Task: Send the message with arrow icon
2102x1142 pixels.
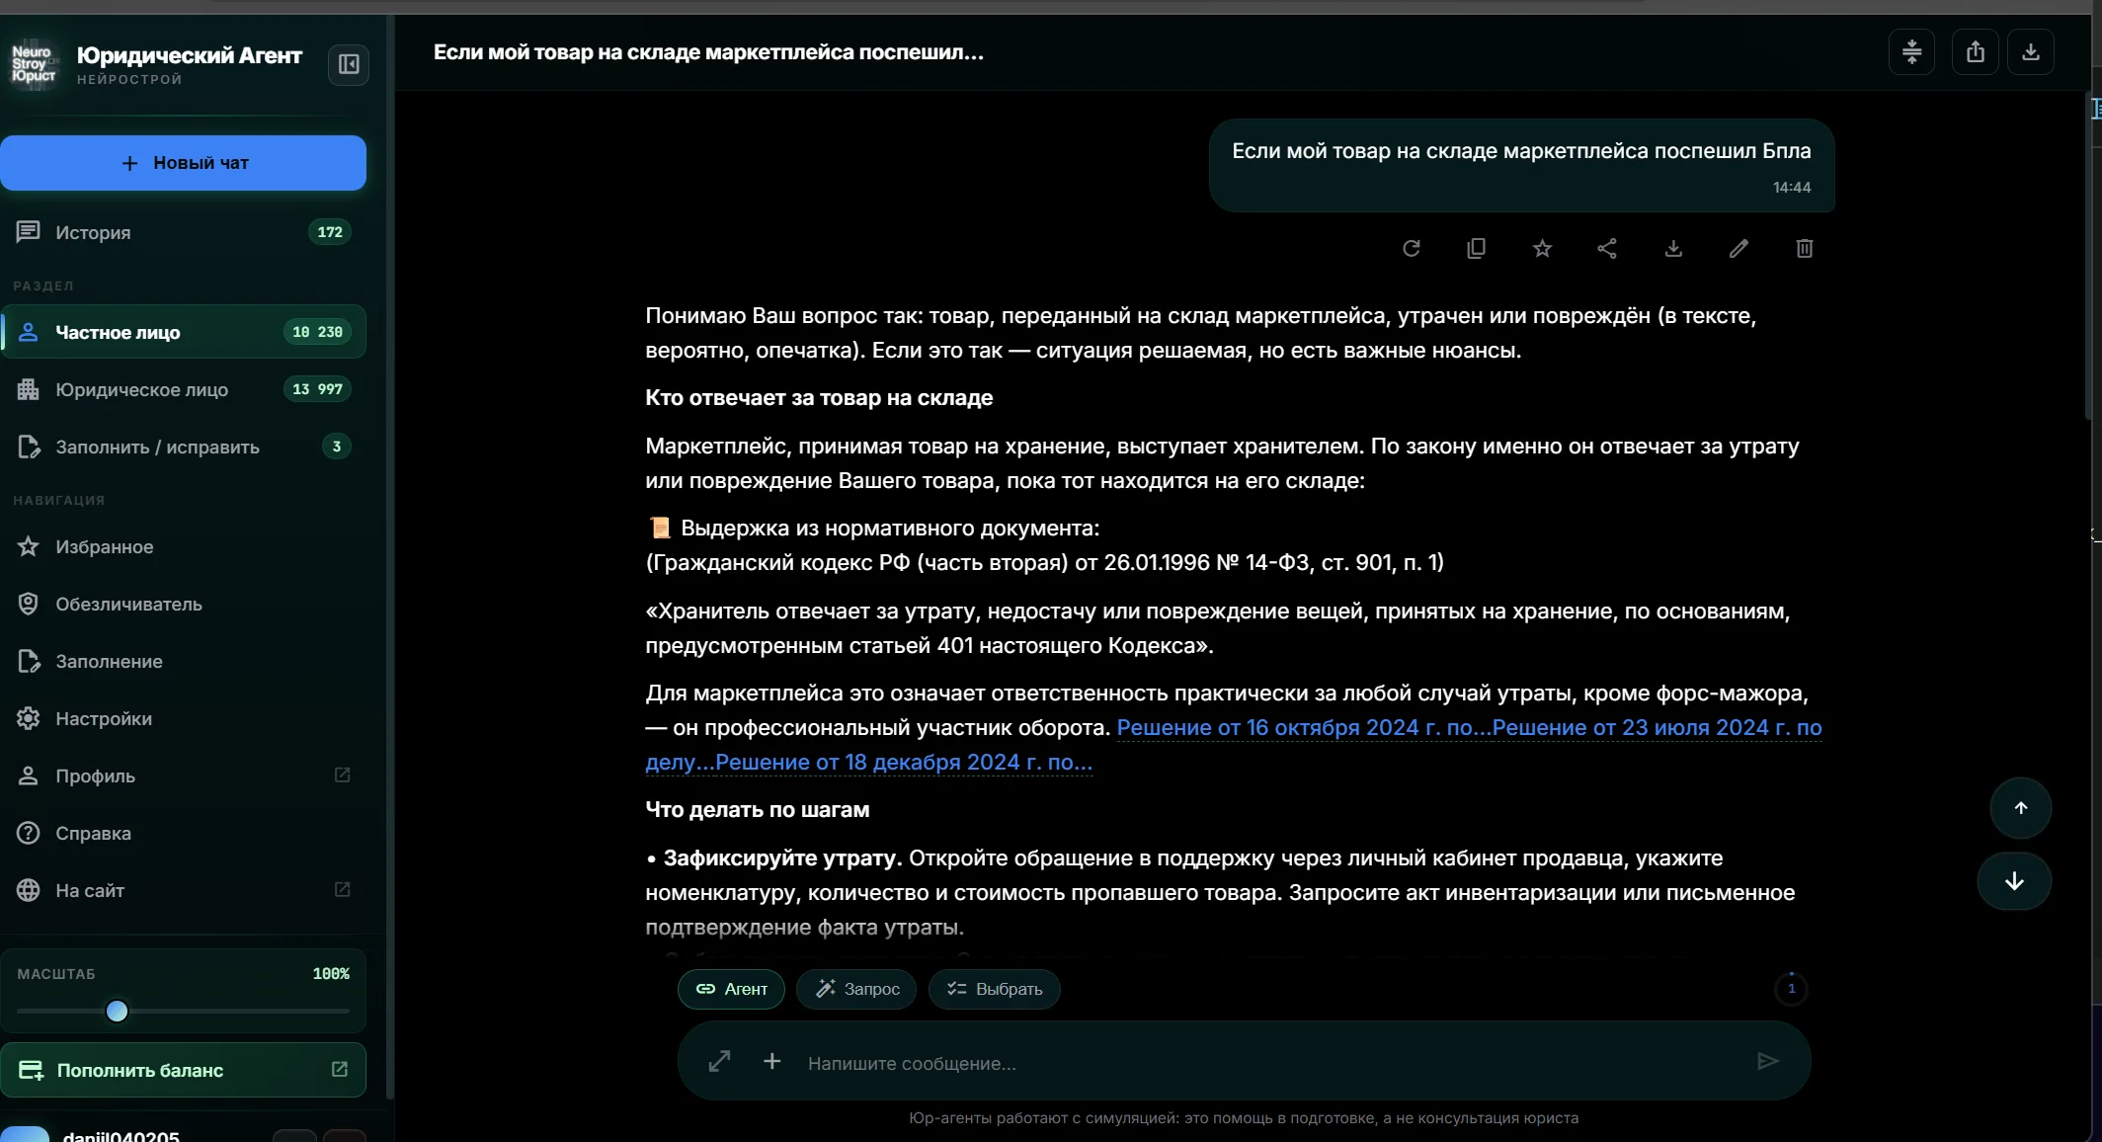Action: click(x=1767, y=1061)
